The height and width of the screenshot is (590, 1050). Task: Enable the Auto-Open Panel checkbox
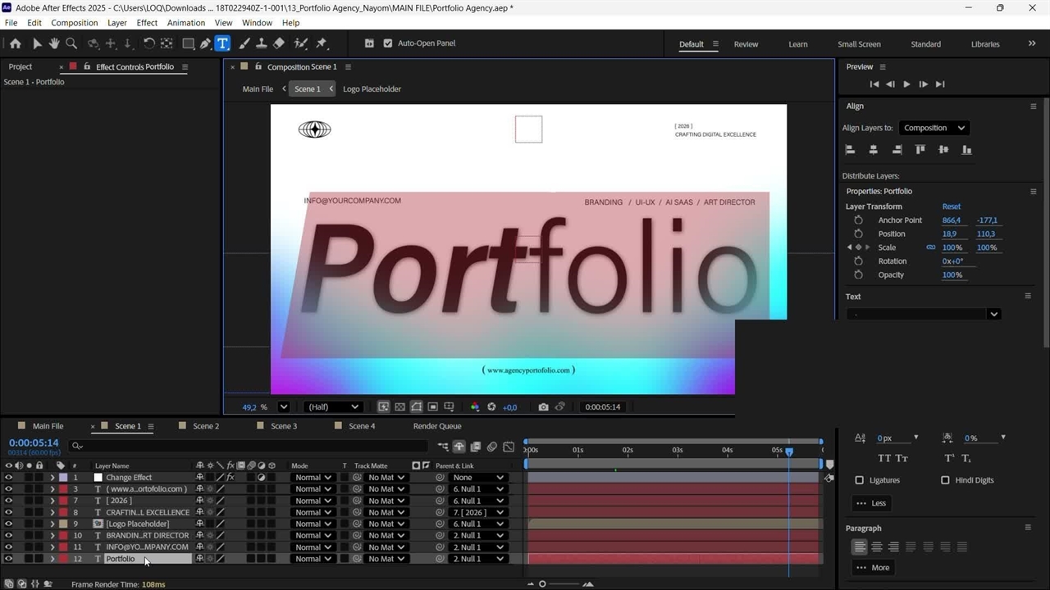[x=388, y=43]
